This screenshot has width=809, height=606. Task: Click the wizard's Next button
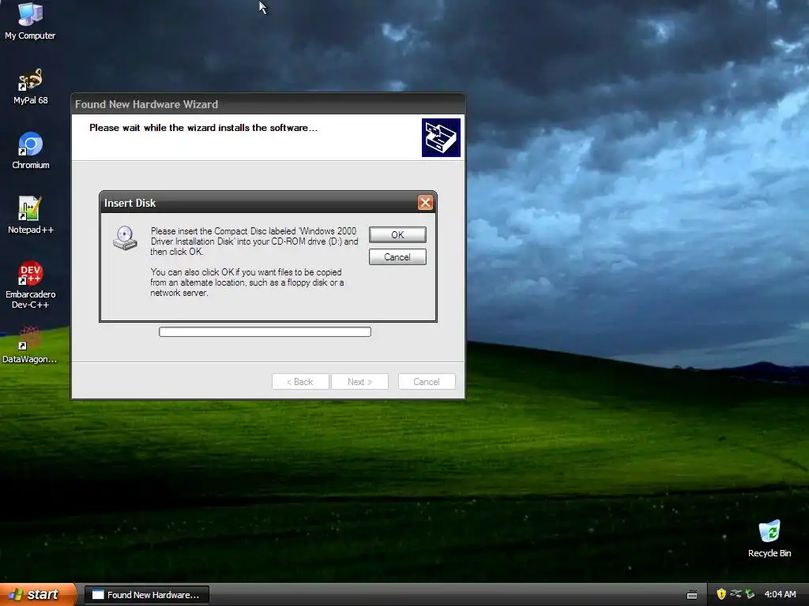pyautogui.click(x=359, y=381)
